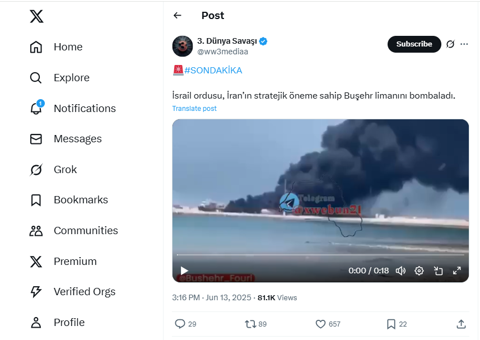Subscribe to 3. Dünya Savaşı
The width and height of the screenshot is (480, 340).
[x=414, y=44]
